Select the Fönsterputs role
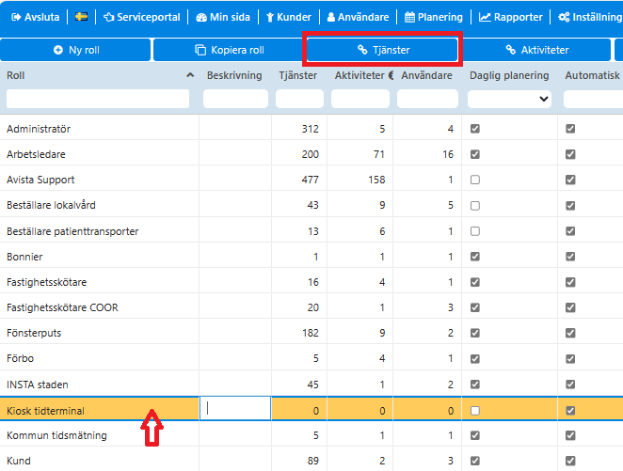 pos(34,333)
